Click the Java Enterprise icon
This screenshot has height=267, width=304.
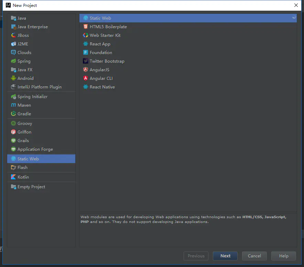[13, 27]
